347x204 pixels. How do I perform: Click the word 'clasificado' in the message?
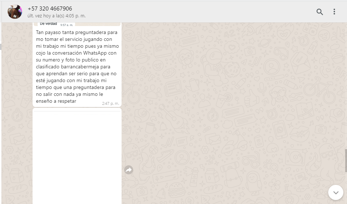(x=48, y=67)
